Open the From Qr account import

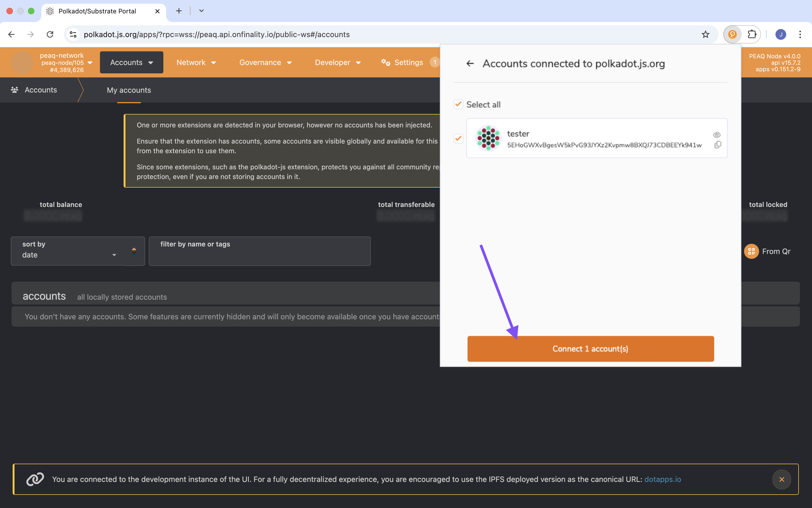coord(752,251)
